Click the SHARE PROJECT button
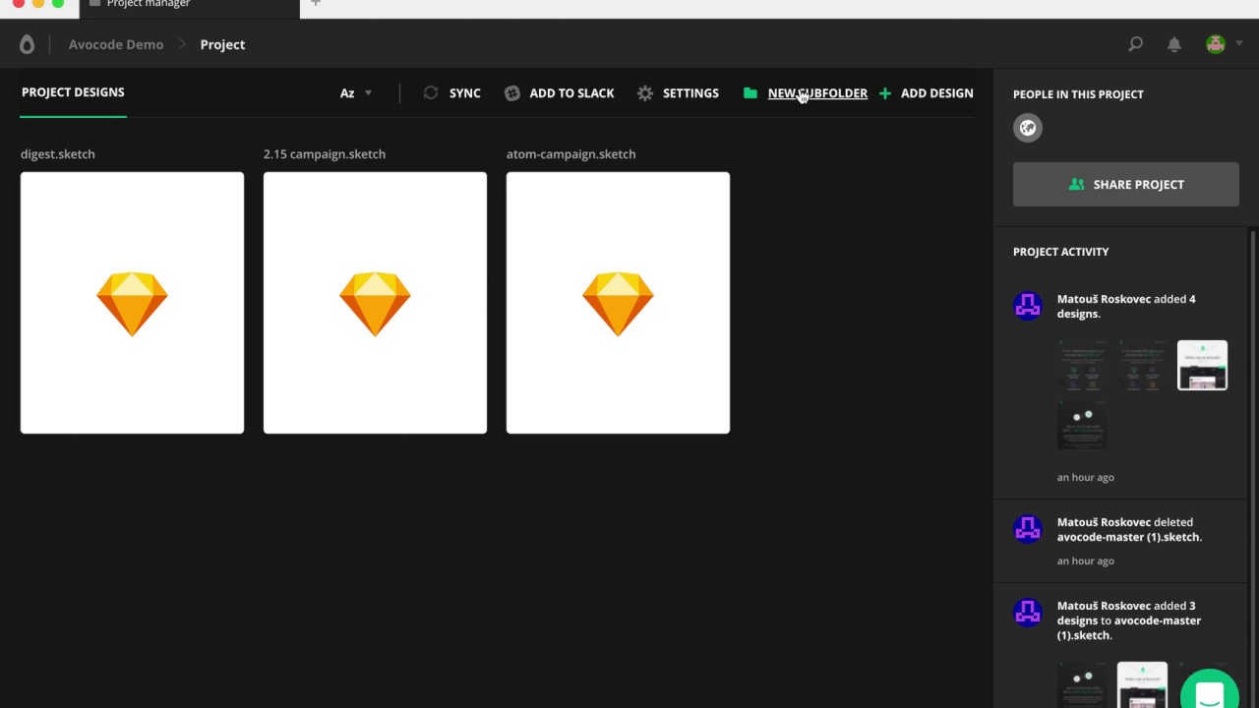Screen dimensions: 1259x708 point(1126,185)
